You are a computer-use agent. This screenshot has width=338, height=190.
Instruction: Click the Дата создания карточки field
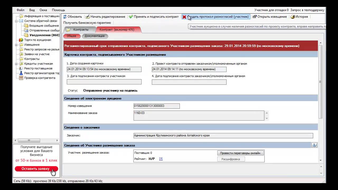point(104,69)
